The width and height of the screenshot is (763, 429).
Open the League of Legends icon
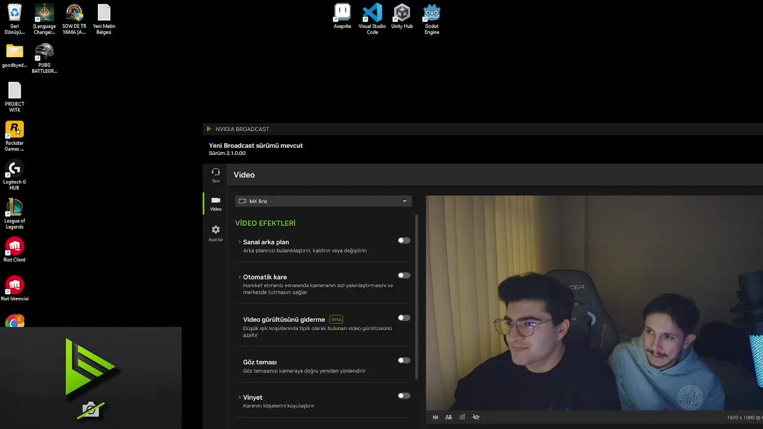14,214
